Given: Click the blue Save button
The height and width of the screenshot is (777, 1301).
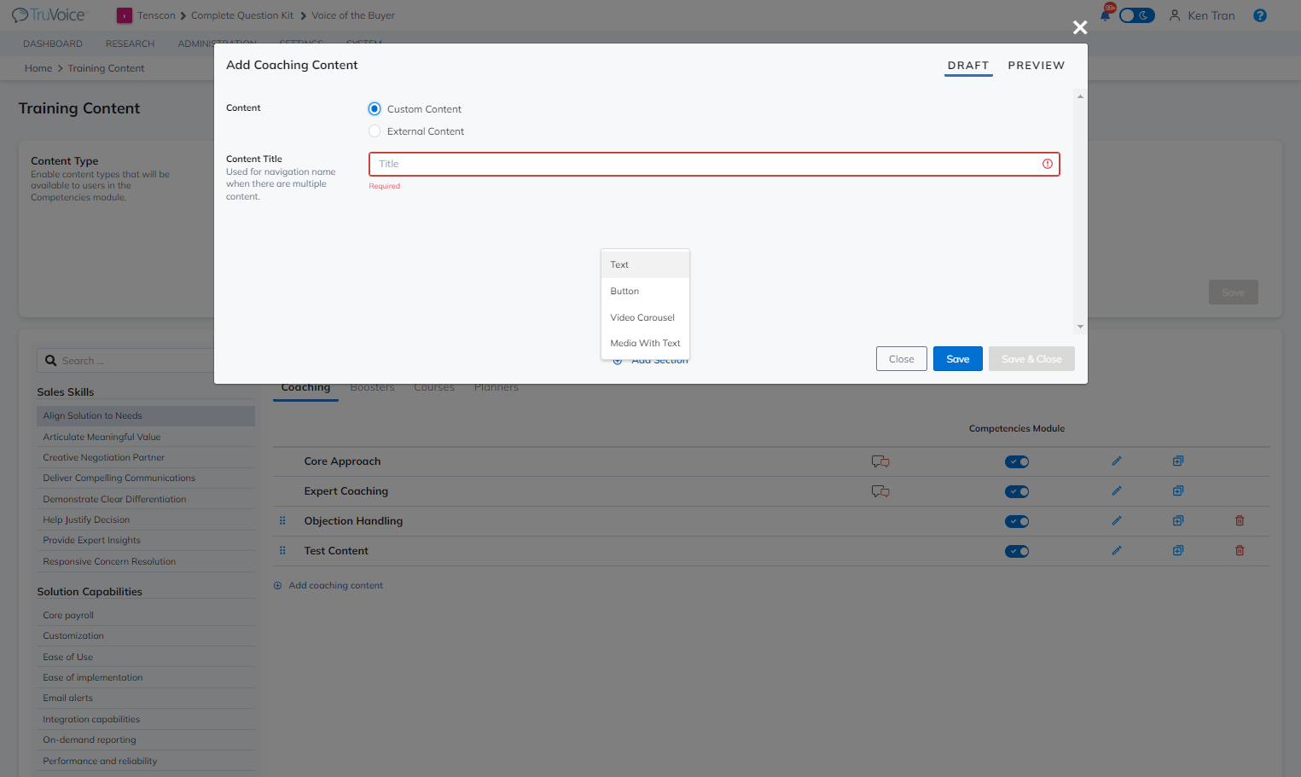Looking at the screenshot, I should [958, 359].
